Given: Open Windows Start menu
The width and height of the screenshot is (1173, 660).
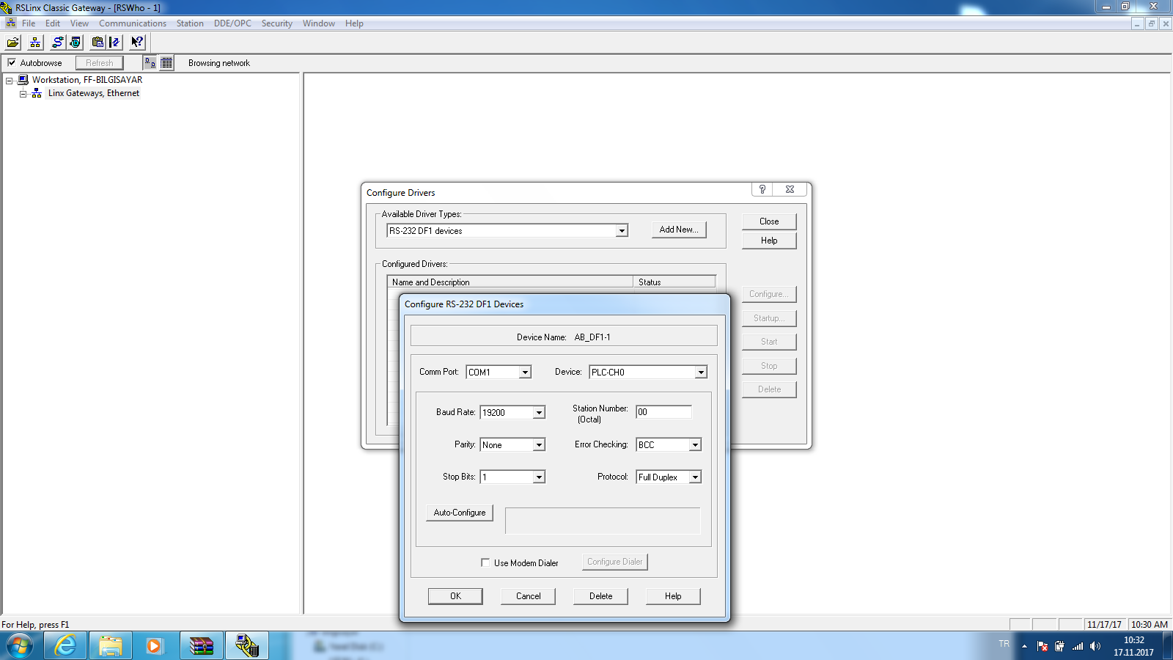Looking at the screenshot, I should (x=20, y=646).
